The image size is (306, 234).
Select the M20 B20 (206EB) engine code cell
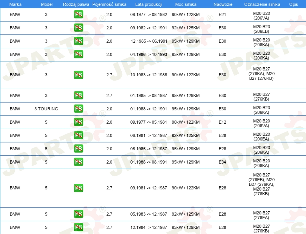261,29
